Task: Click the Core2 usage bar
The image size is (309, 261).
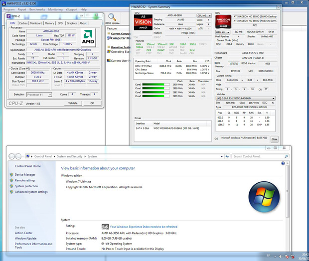Action: (x=156, y=92)
